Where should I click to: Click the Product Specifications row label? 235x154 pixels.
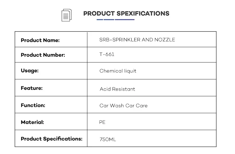[51, 139]
